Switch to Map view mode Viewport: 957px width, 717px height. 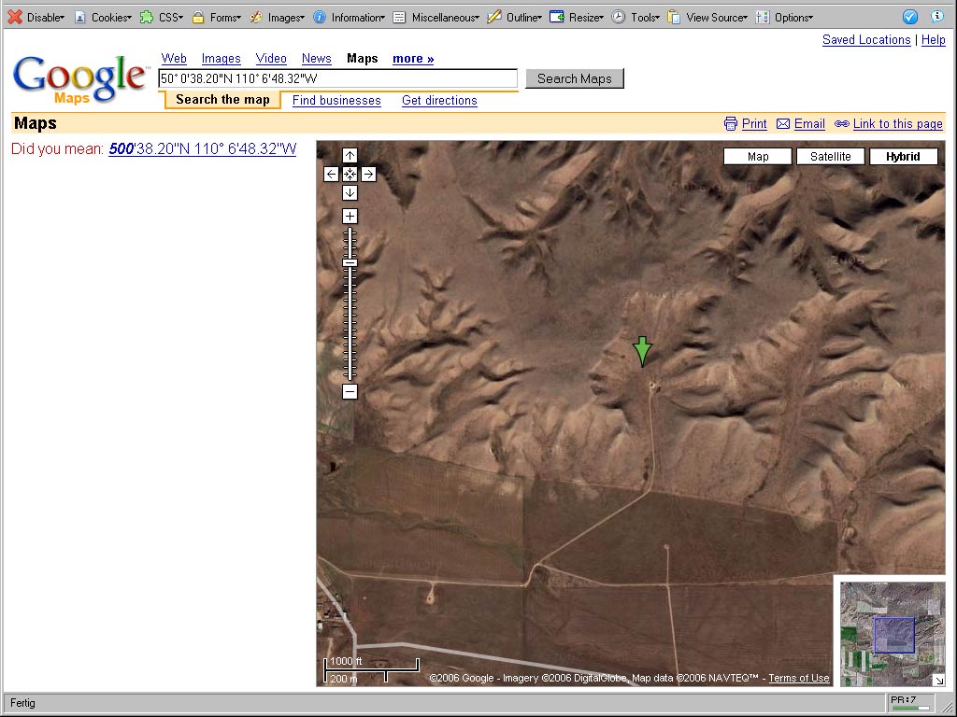[758, 157]
